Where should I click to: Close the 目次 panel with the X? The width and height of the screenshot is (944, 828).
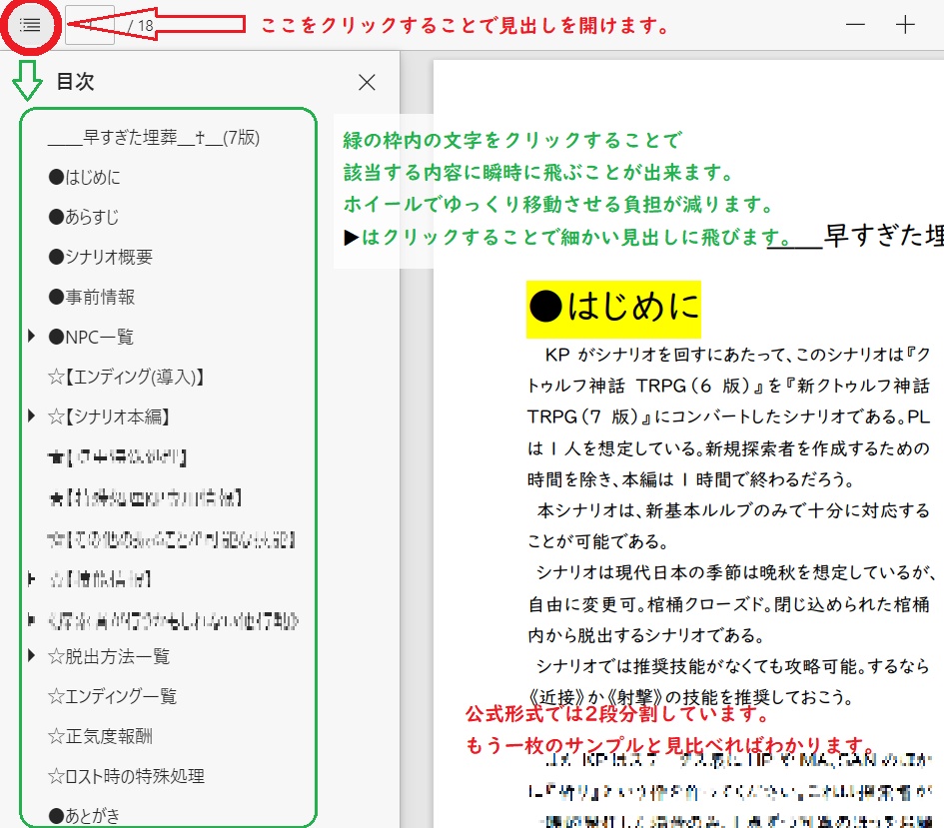tap(366, 83)
